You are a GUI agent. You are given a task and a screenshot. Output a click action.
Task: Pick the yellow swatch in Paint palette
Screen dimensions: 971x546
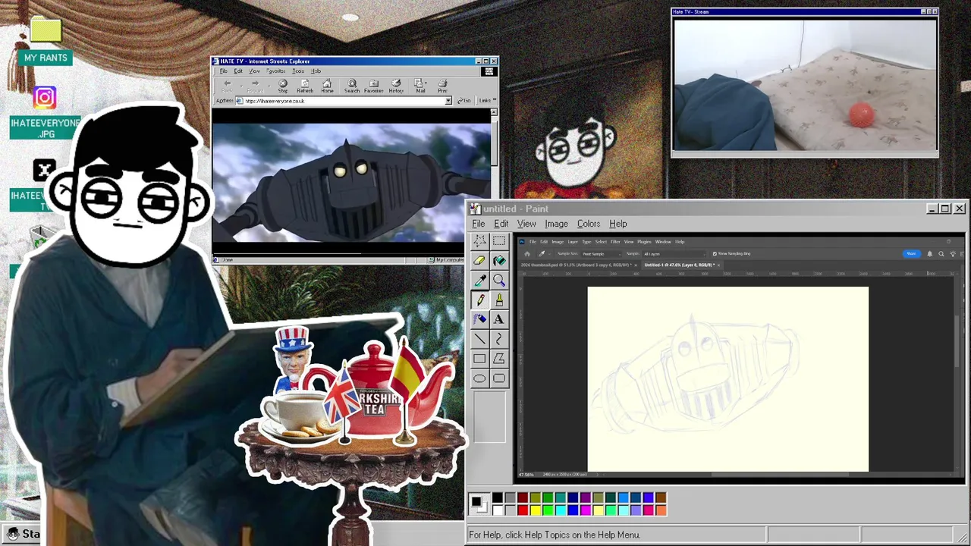536,510
